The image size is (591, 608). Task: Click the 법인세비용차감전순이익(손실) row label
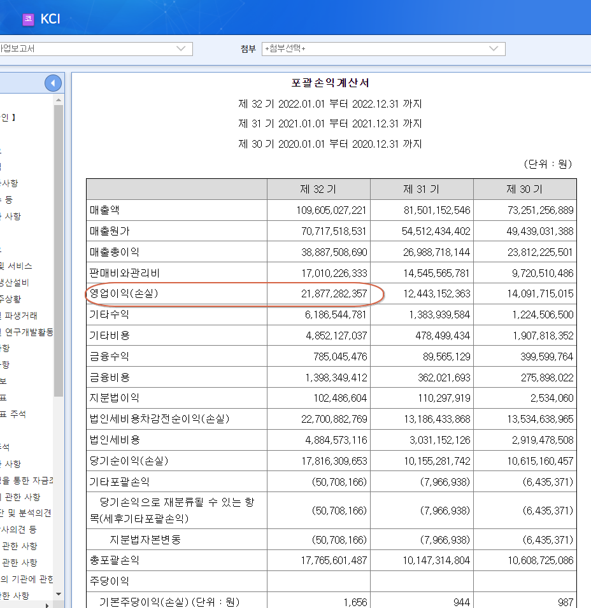pos(160,419)
